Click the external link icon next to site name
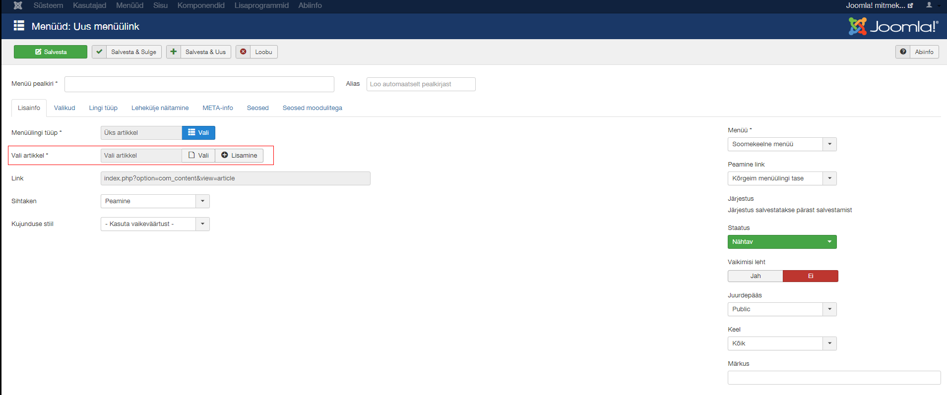 pos(910,5)
